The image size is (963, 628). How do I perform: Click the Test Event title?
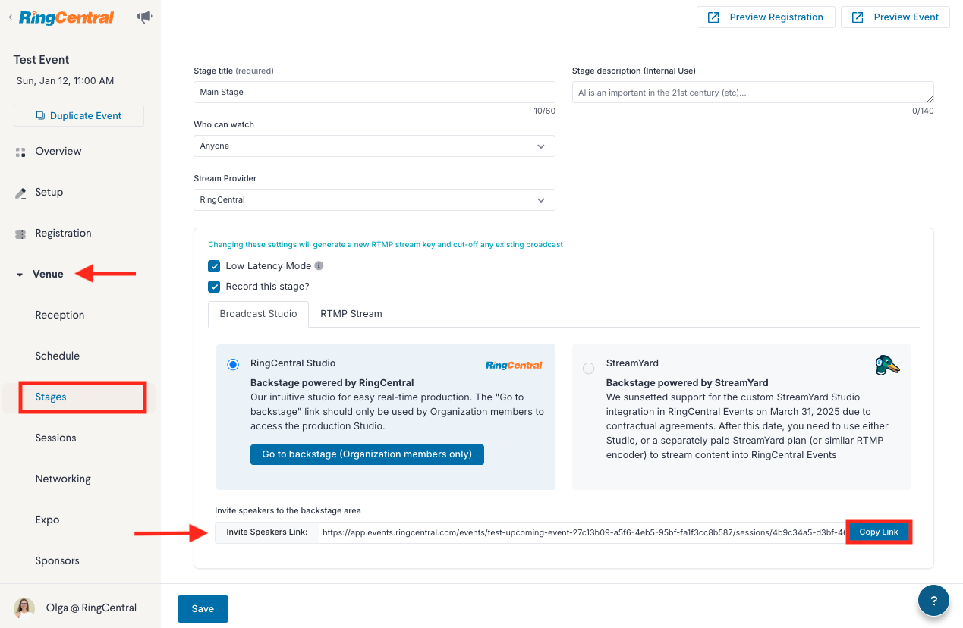[x=42, y=60]
